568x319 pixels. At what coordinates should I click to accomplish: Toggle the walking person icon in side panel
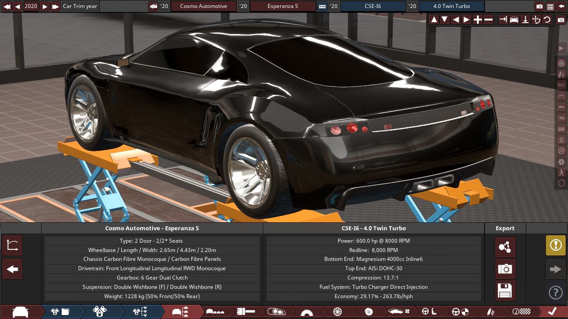click(561, 172)
